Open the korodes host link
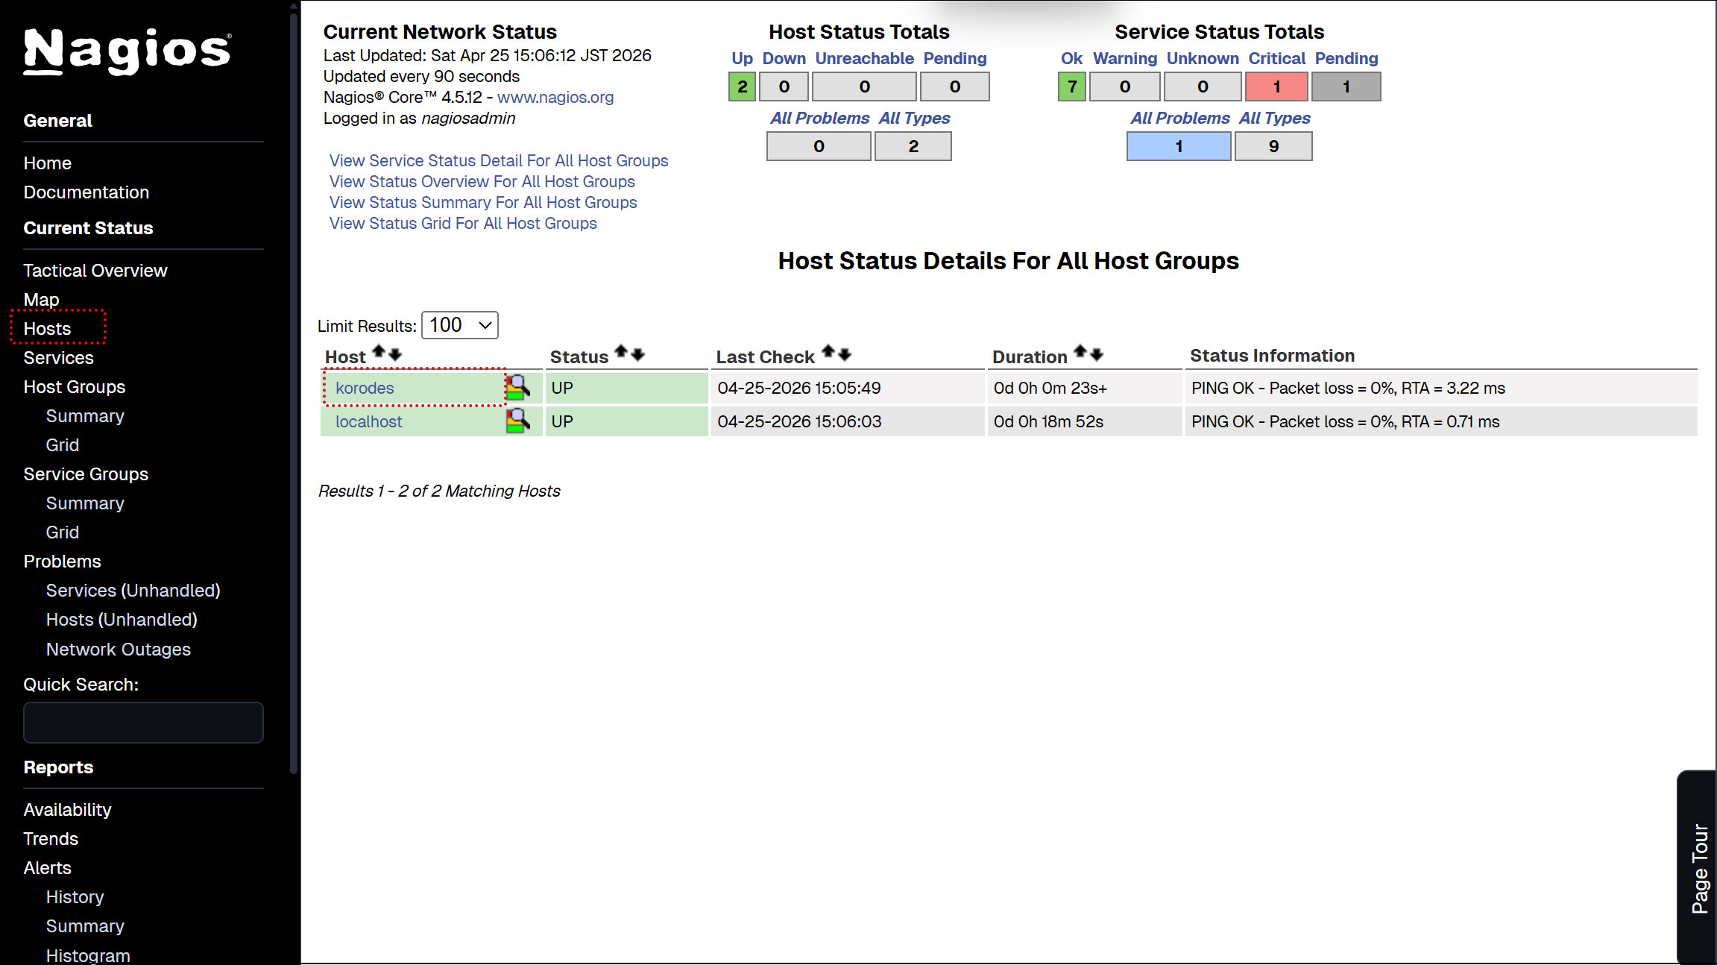 tap(365, 388)
